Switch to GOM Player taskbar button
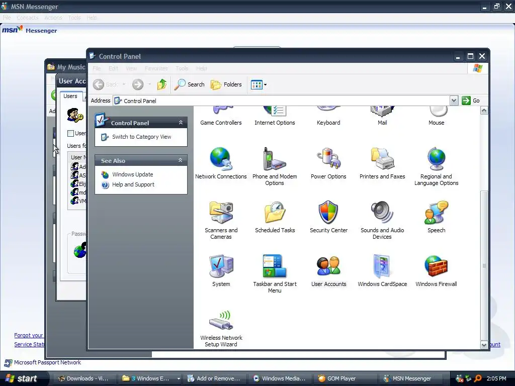Image resolution: width=515 pixels, height=386 pixels. point(345,378)
